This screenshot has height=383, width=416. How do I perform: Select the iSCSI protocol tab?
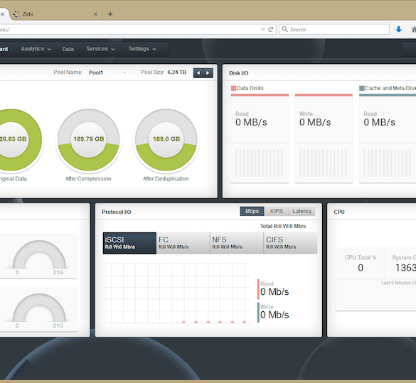[x=129, y=243]
